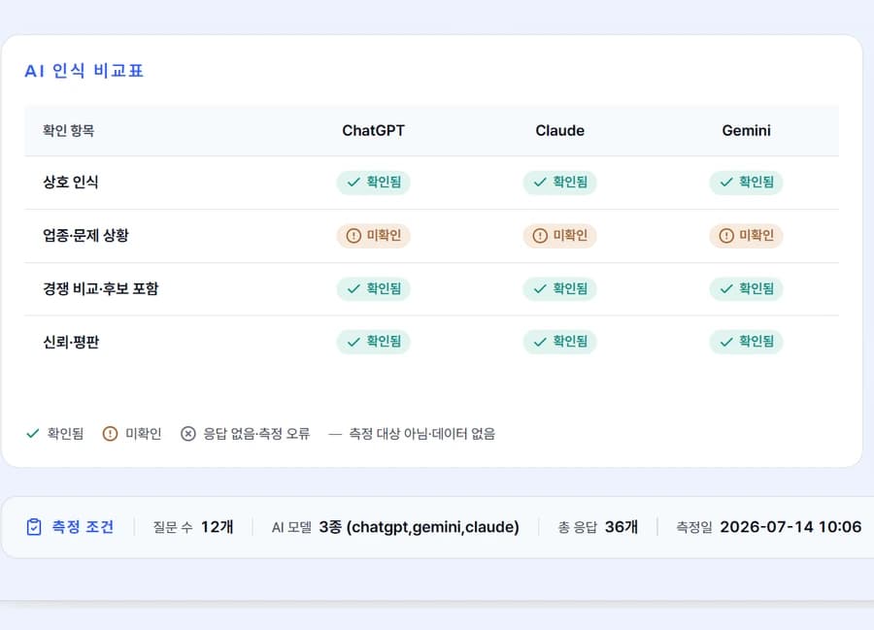Click the 상호 인식 row label
The height and width of the screenshot is (630, 874).
pyautogui.click(x=71, y=182)
